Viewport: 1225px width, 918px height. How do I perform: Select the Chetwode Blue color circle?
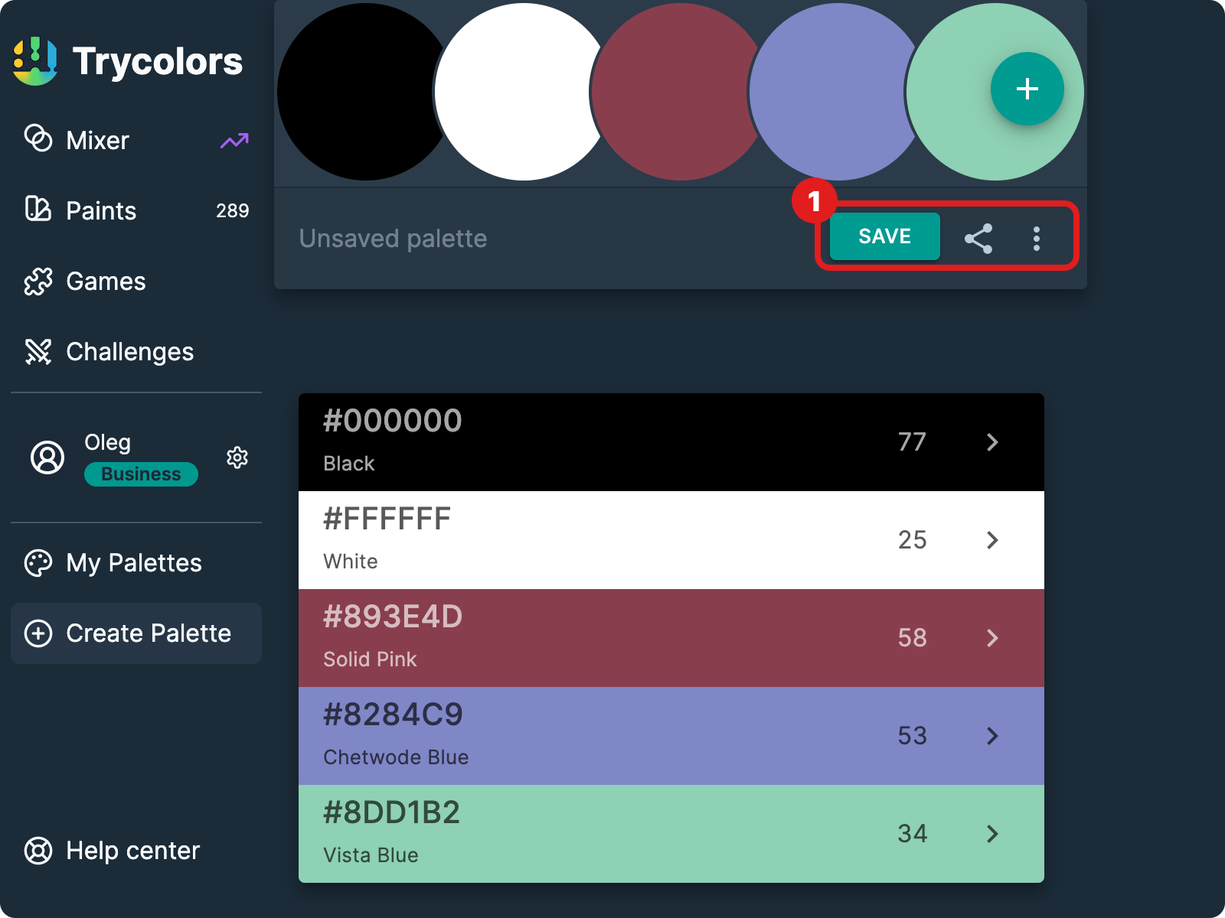pyautogui.click(x=831, y=92)
